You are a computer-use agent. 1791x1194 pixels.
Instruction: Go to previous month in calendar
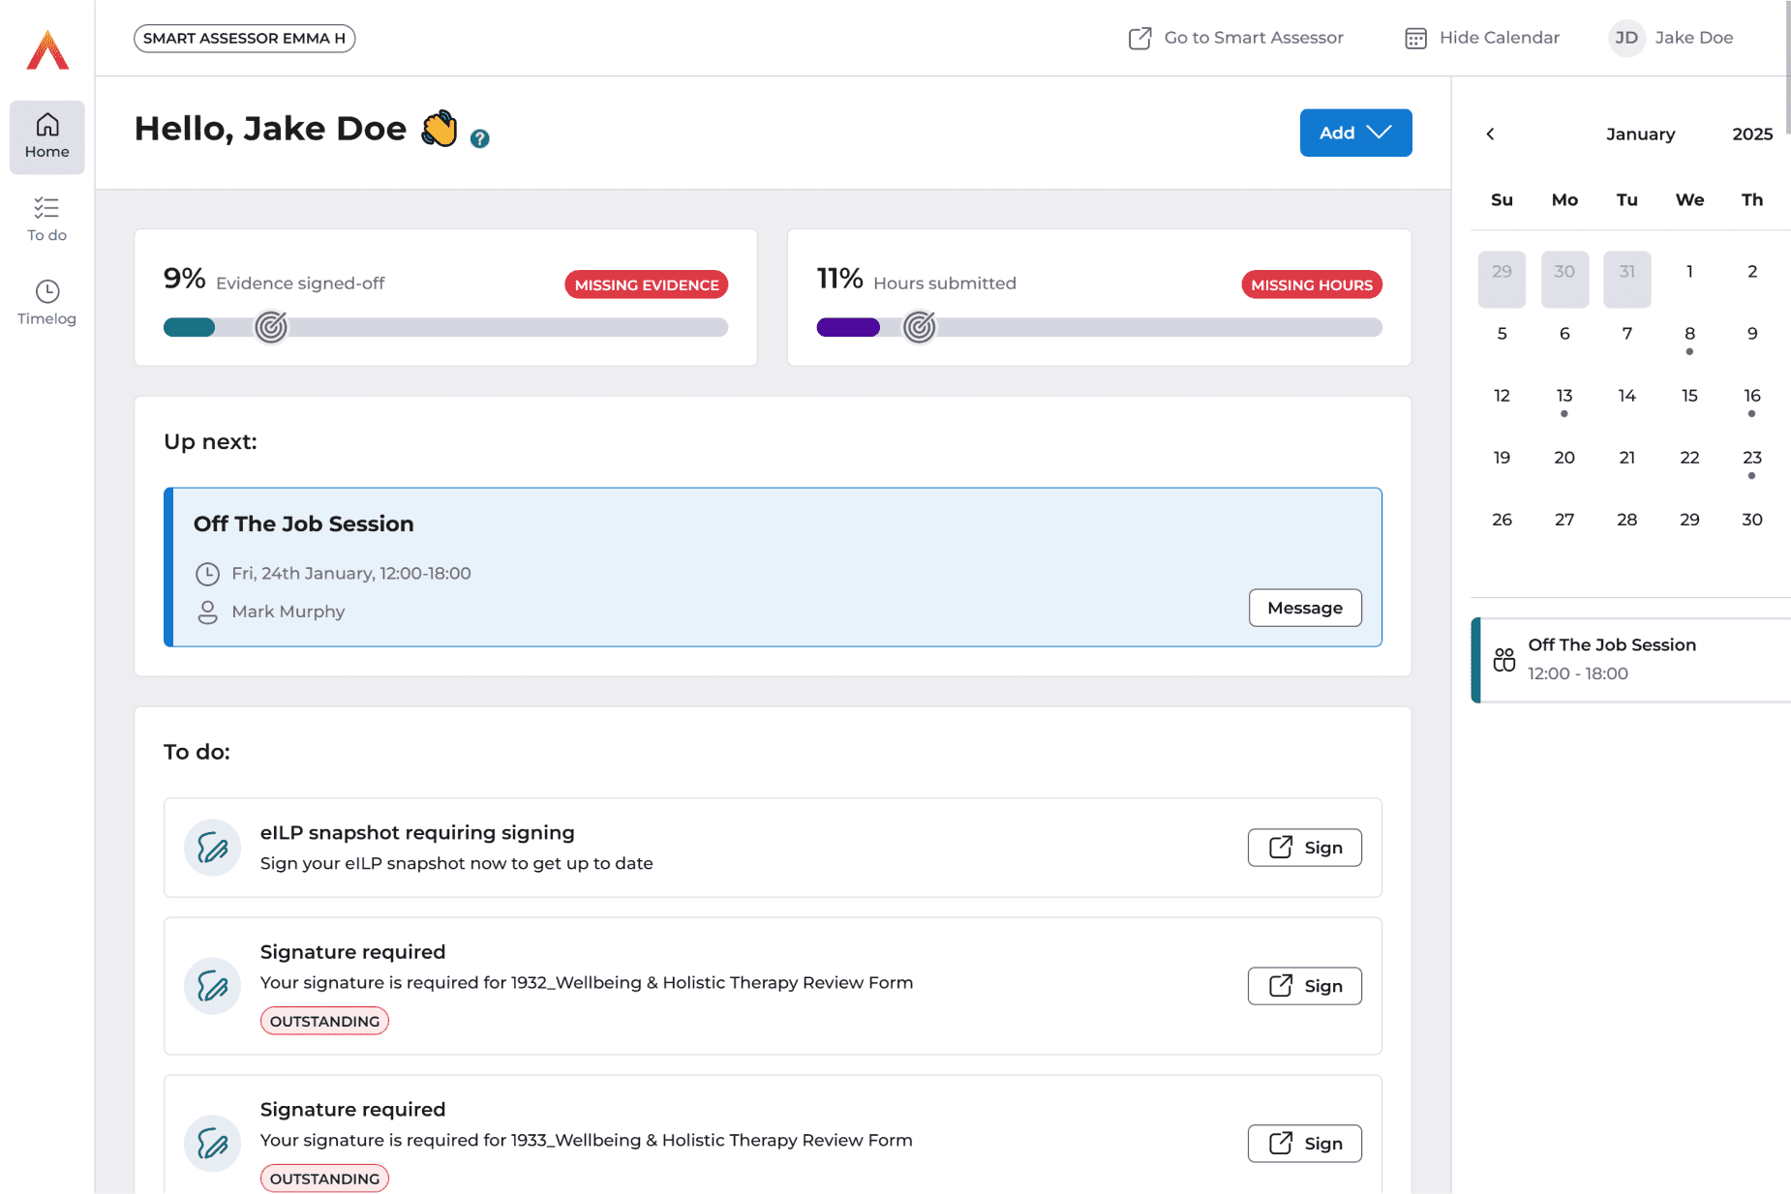point(1490,134)
